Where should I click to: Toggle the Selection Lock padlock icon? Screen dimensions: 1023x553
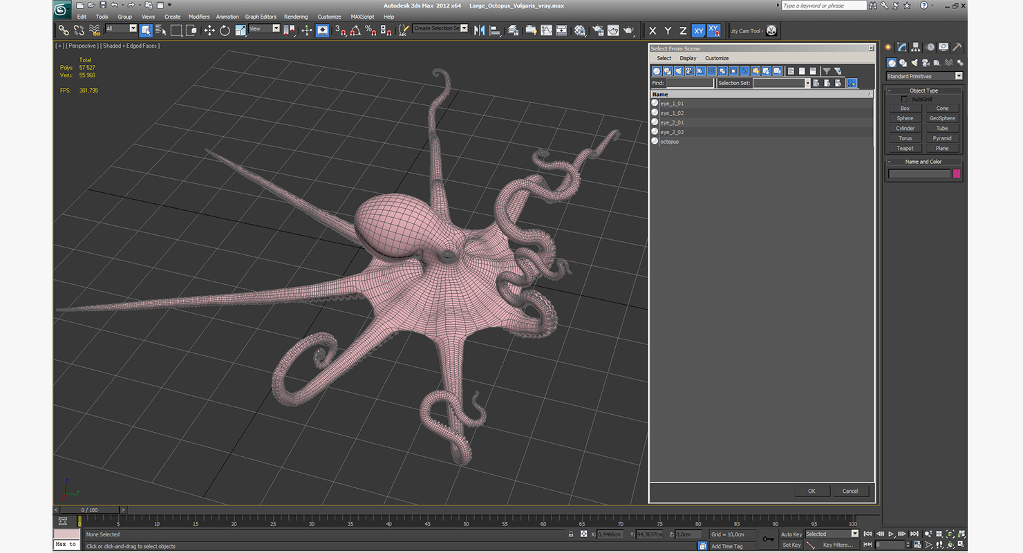(570, 534)
